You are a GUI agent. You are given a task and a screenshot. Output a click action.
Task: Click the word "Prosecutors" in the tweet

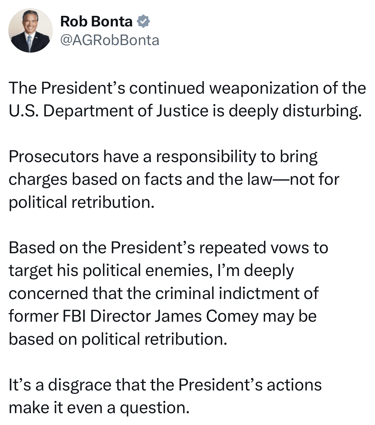pyautogui.click(x=53, y=156)
